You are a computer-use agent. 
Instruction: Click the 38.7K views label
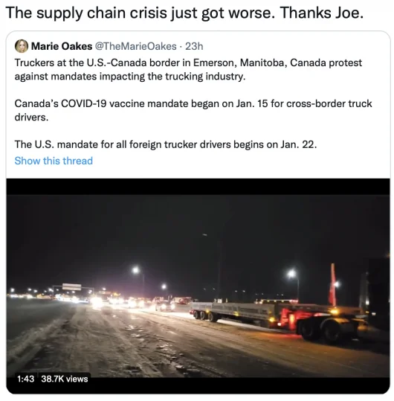coord(65,379)
